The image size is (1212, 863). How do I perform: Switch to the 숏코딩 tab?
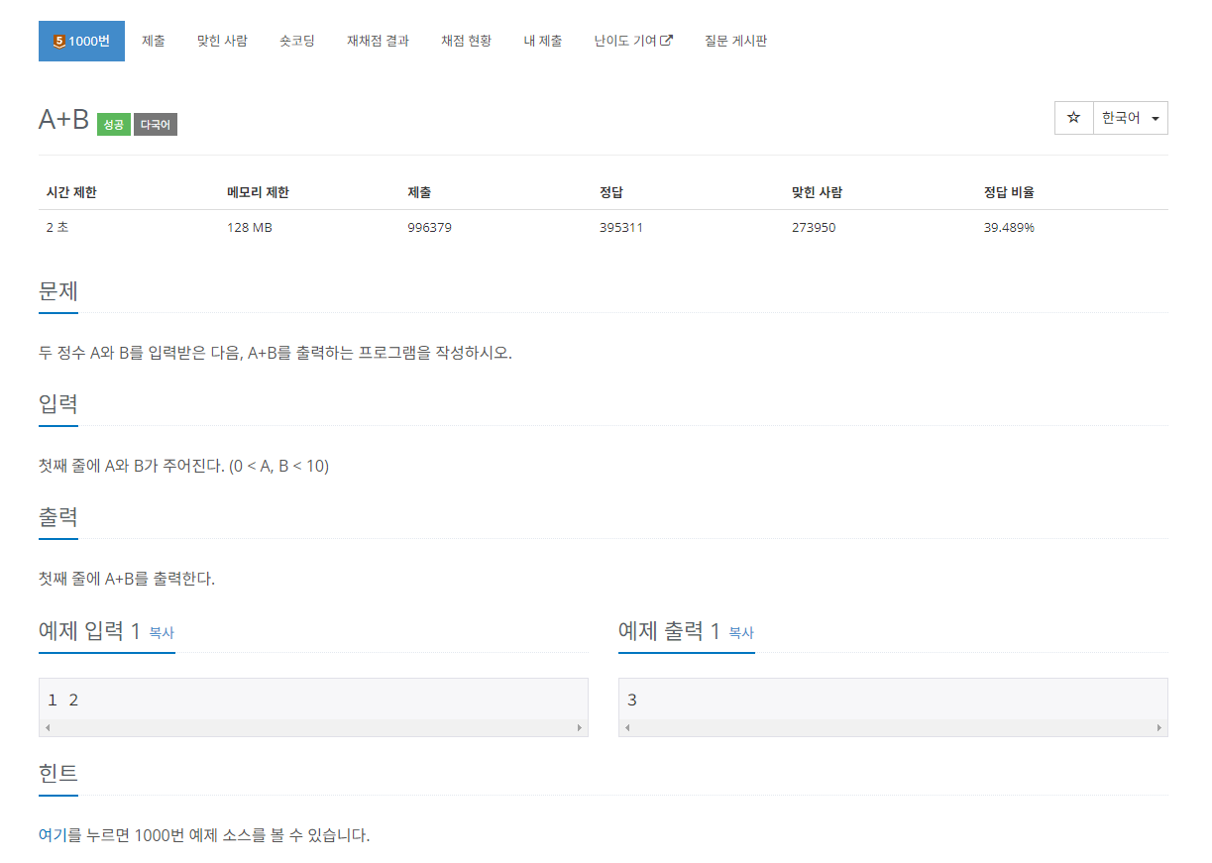[297, 41]
